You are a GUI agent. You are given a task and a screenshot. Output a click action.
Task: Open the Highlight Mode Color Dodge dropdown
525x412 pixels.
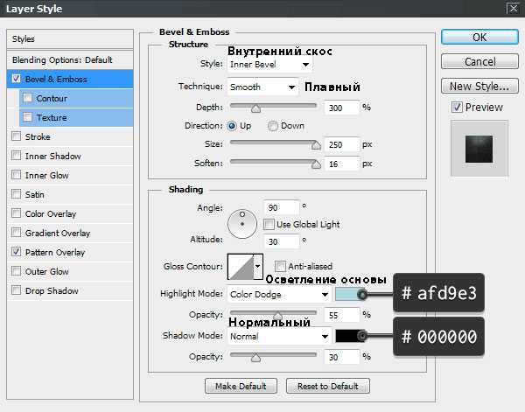point(279,295)
